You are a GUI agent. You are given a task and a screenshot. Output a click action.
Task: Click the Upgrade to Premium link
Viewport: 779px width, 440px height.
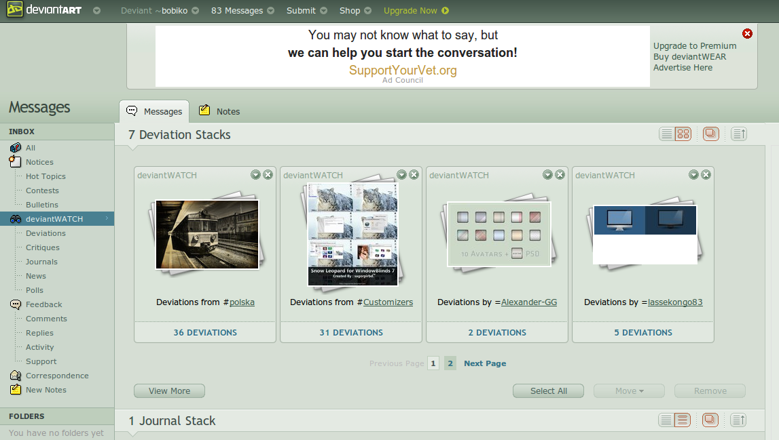(x=695, y=45)
